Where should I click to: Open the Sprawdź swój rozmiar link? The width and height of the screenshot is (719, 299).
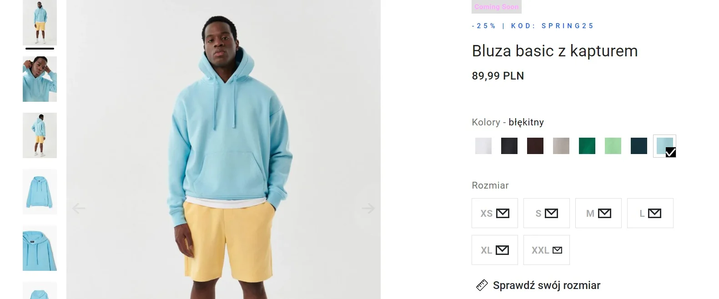(x=547, y=285)
